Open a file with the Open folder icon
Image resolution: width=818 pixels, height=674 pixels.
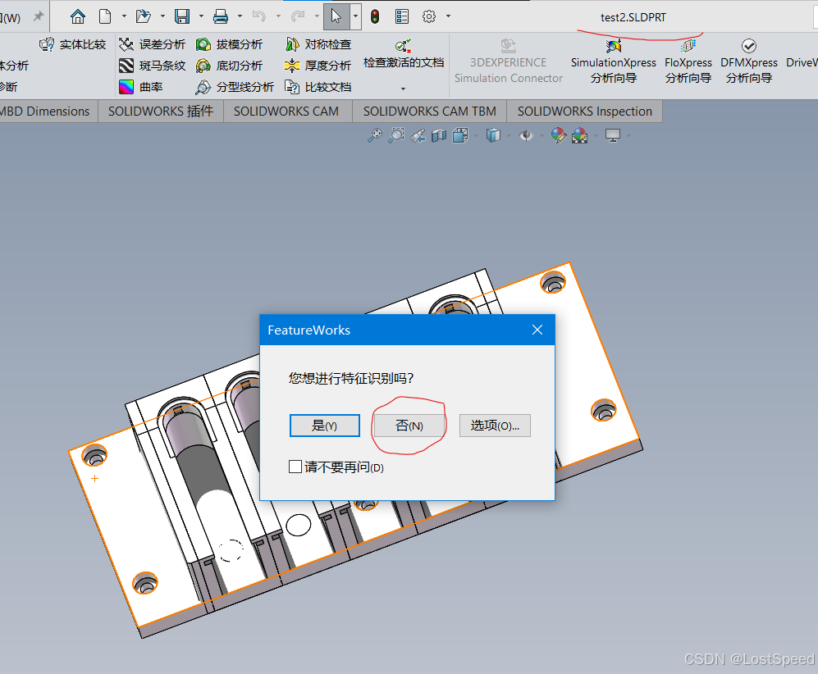[x=143, y=16]
